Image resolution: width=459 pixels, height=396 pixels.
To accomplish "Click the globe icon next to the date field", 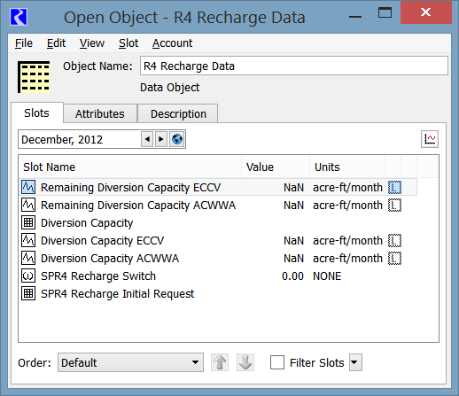I will [177, 139].
